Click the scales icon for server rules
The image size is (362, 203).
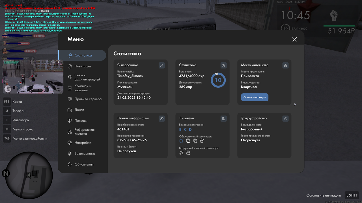pos(70,99)
